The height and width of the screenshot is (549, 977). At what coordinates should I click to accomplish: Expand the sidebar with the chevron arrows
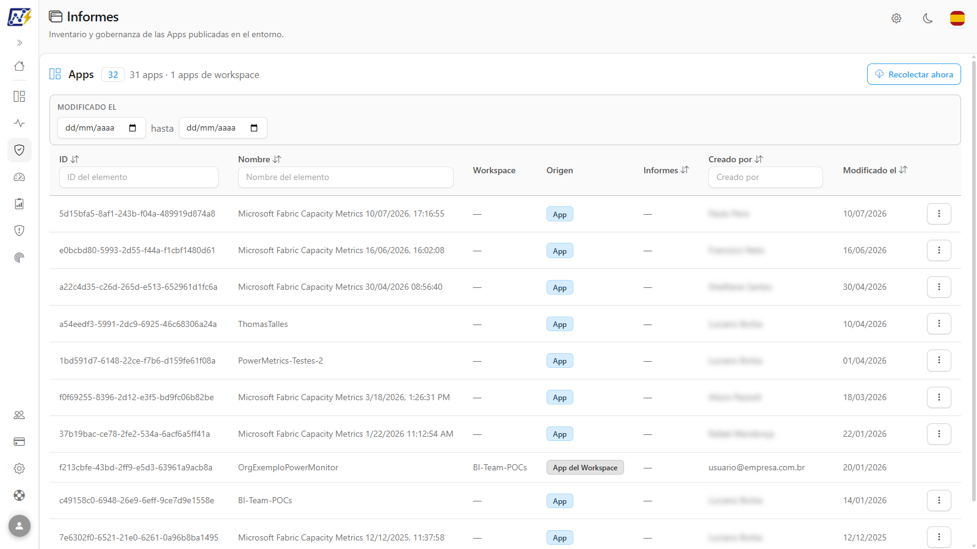20,43
